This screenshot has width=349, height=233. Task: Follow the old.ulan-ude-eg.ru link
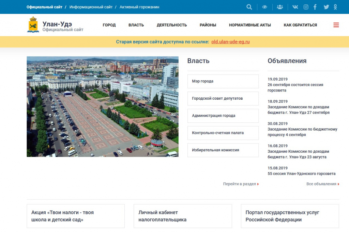pos(230,42)
